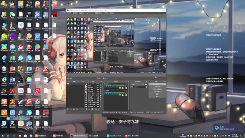Click the 开始录制 start recording button
Image resolution: width=245 pixels, height=138 pixels.
click(157, 87)
